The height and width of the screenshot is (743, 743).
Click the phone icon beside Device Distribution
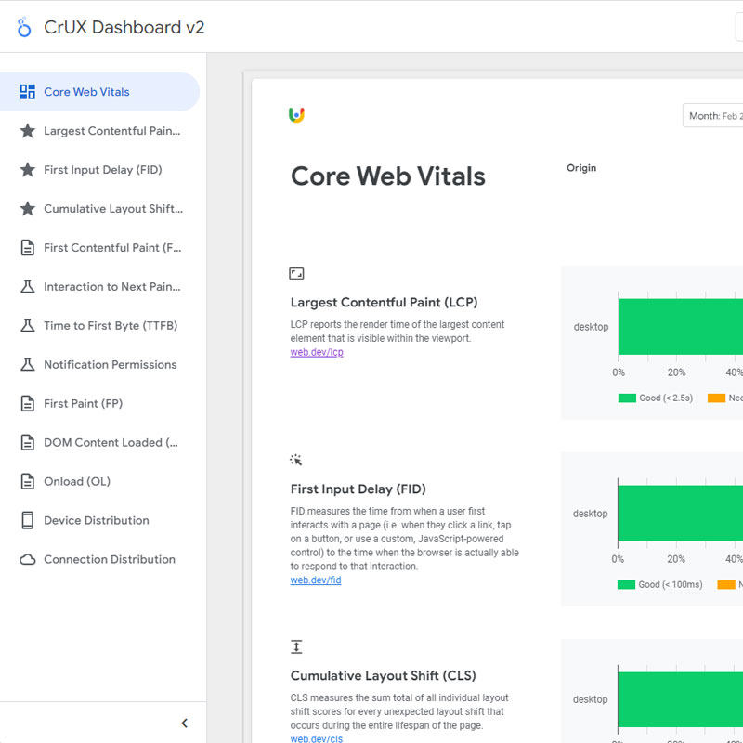[x=28, y=520]
